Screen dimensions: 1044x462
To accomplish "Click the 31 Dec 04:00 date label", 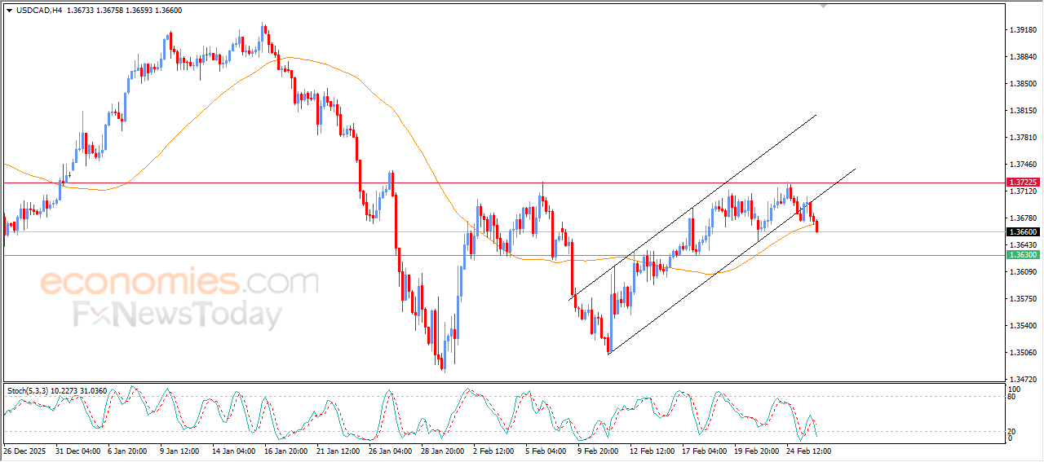I will (77, 451).
